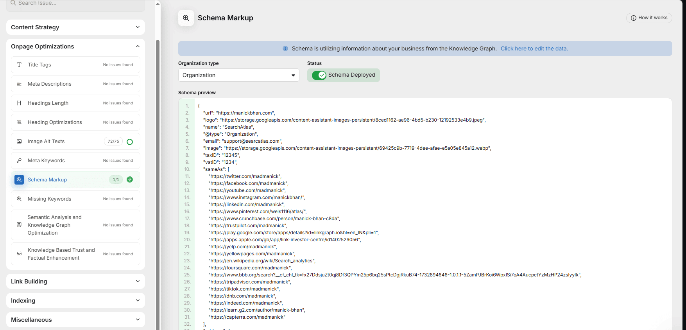The image size is (686, 330).
Task: Click the Search Issue input field
Action: 76,4
